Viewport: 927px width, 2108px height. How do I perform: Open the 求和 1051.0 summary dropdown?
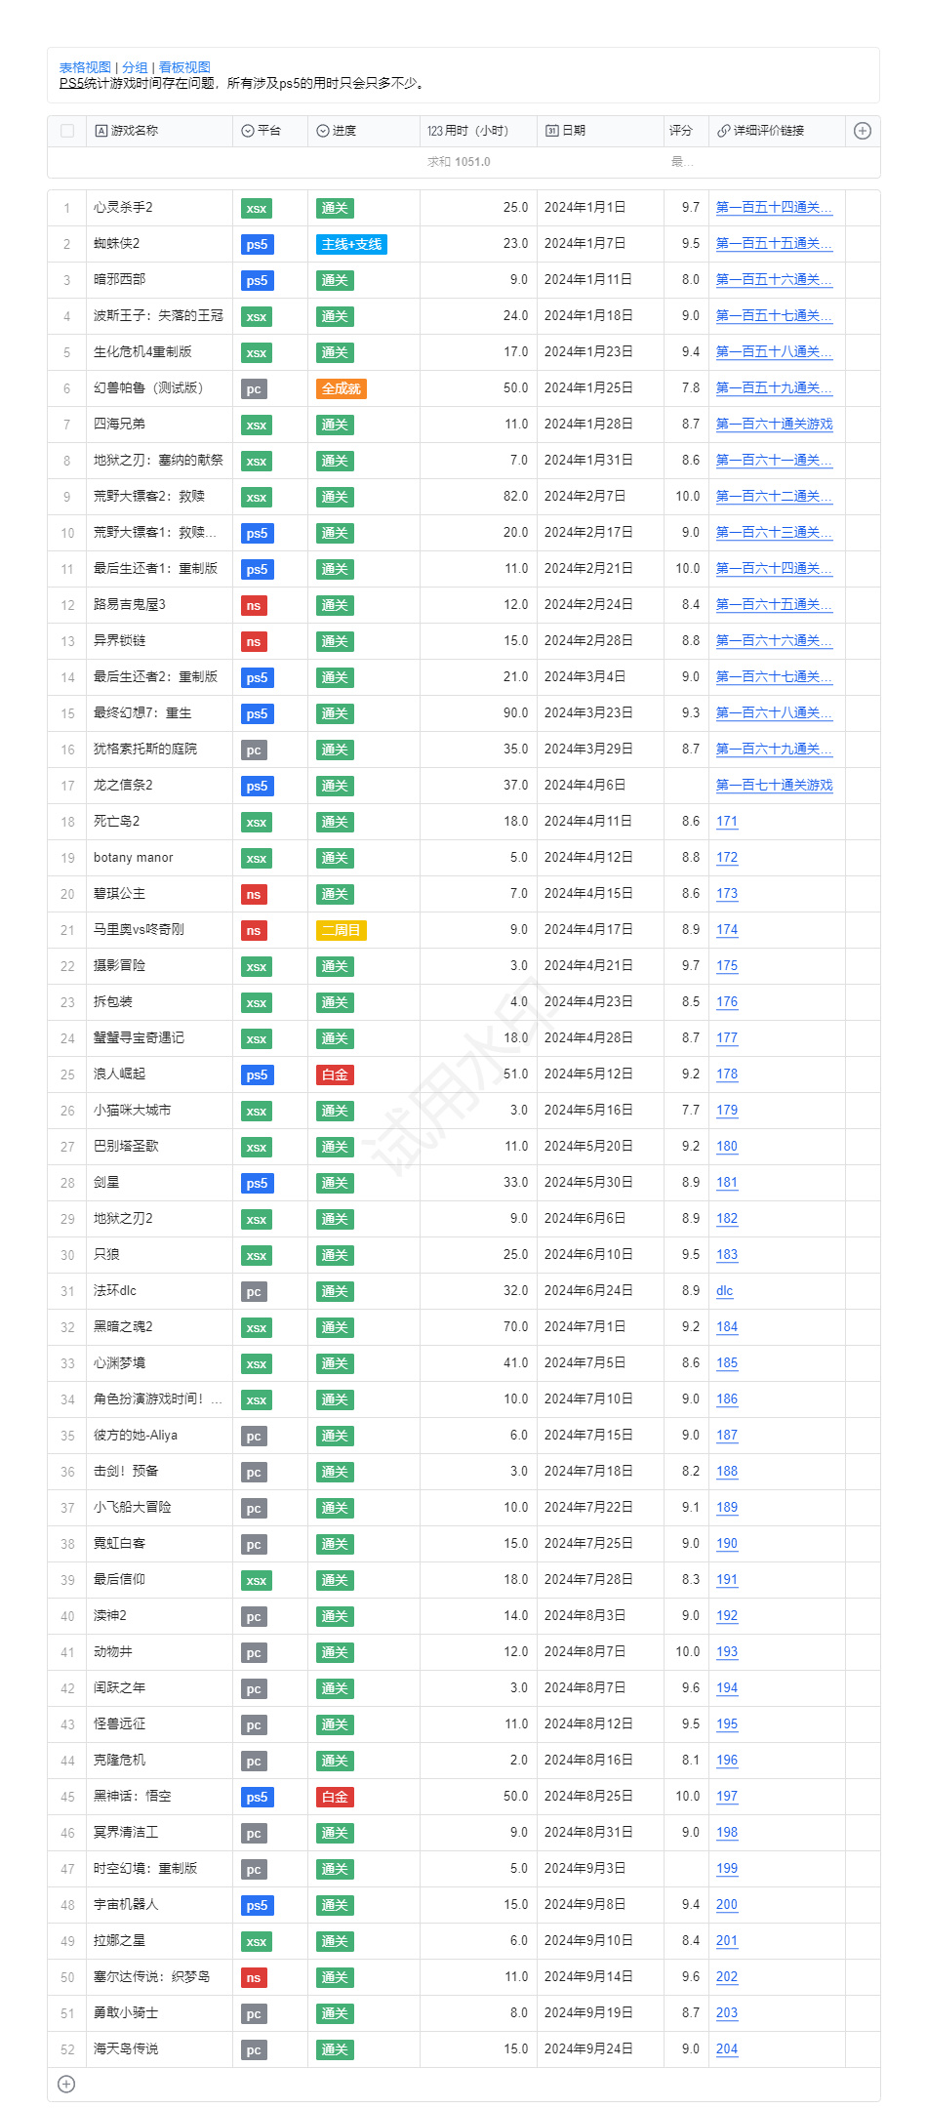[x=459, y=162]
